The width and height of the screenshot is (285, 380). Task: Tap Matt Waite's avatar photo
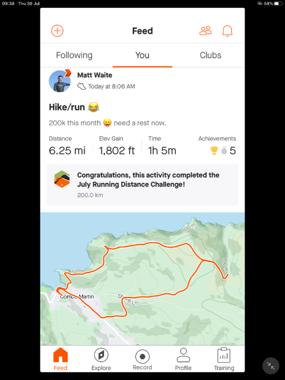click(59, 81)
